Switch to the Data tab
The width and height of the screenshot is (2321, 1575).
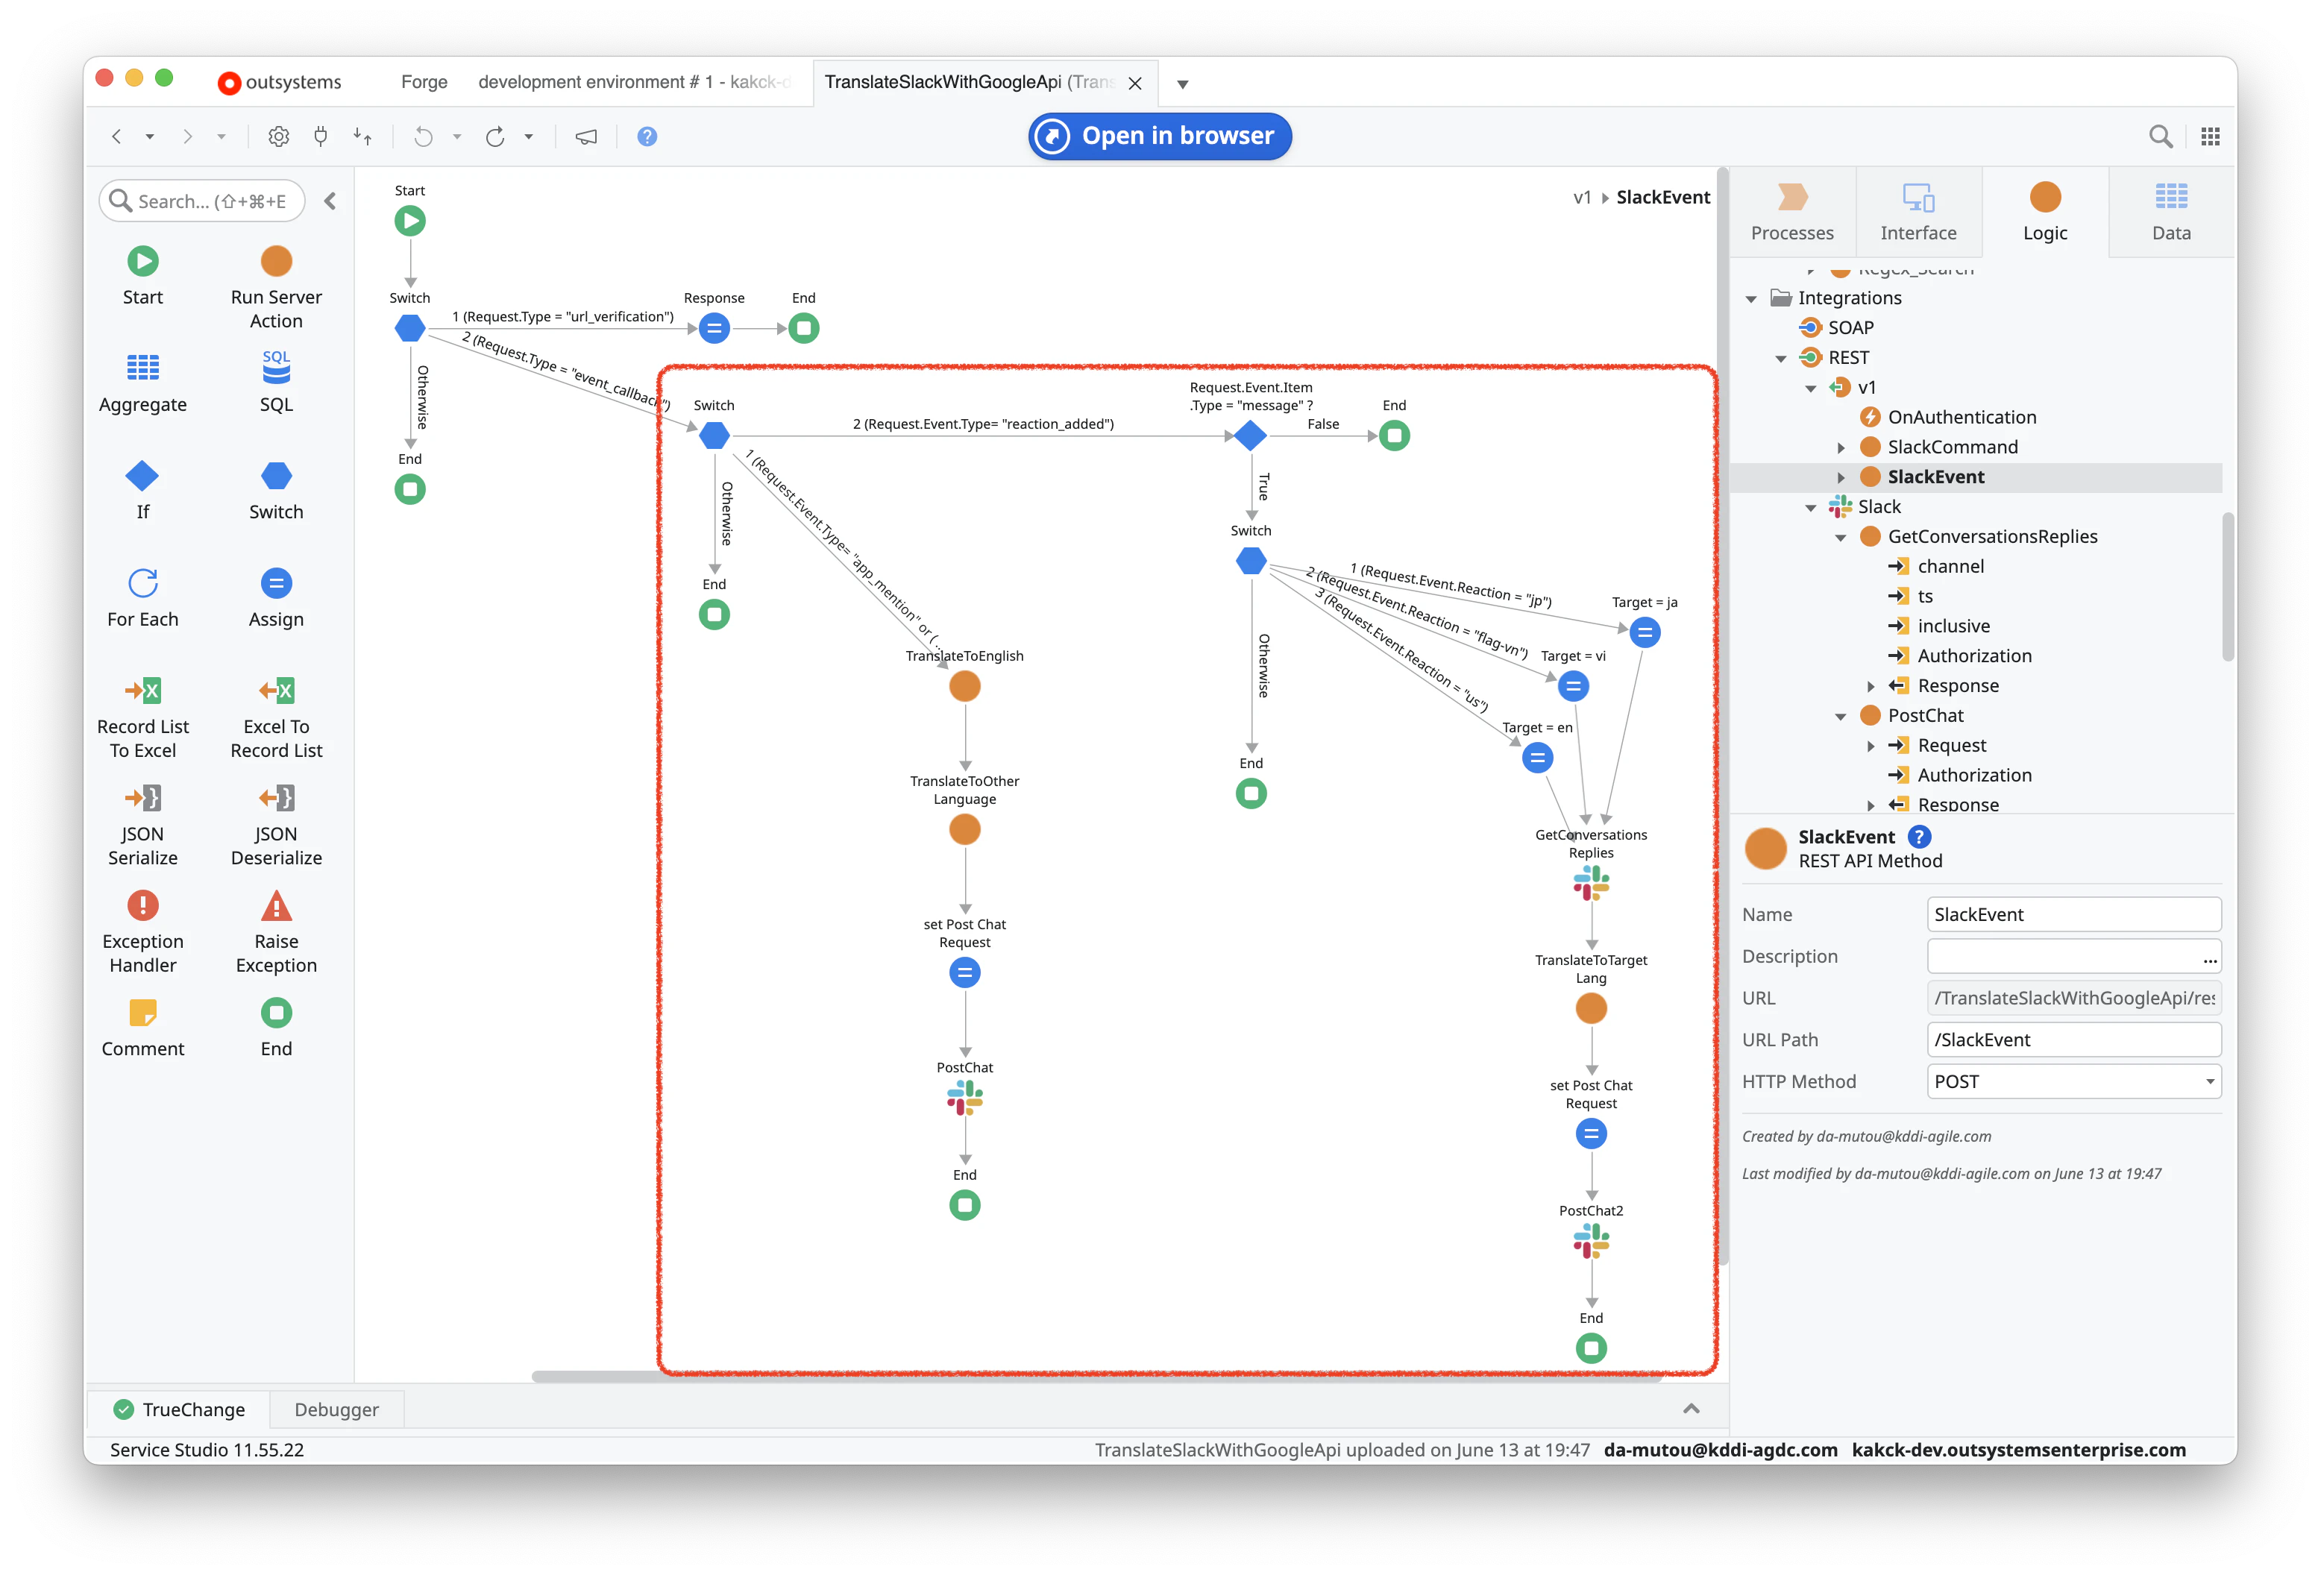pos(2171,213)
